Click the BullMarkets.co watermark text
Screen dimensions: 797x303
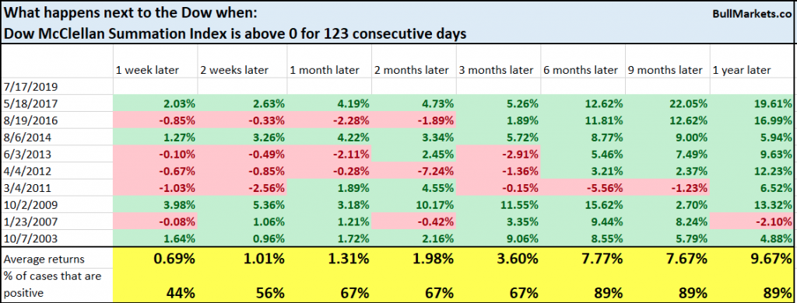point(751,16)
